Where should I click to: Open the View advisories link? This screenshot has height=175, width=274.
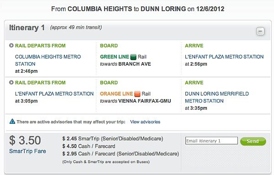tap(145, 122)
